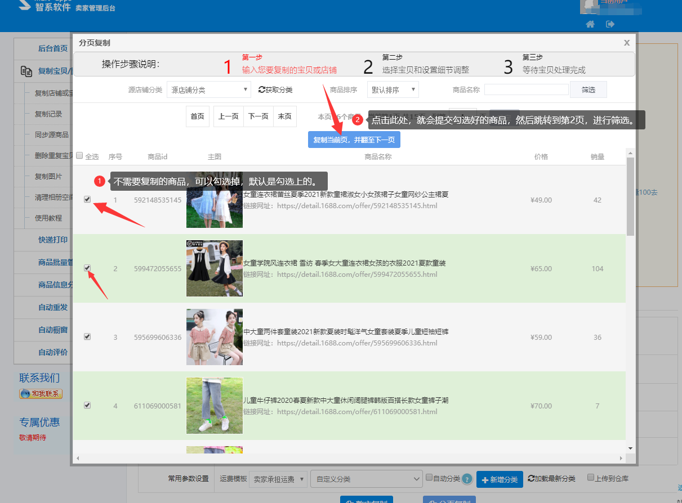
Task: Click product link ending 592148535145.html
Action: [357, 206]
